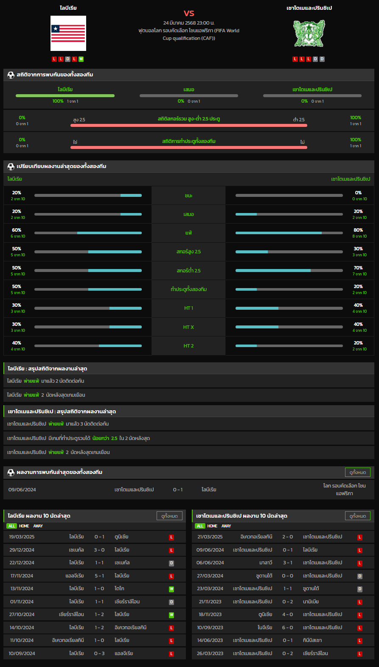Click the 'สกอร์สูง 2.5' row label
This screenshot has height=667, width=379.
pos(188,252)
